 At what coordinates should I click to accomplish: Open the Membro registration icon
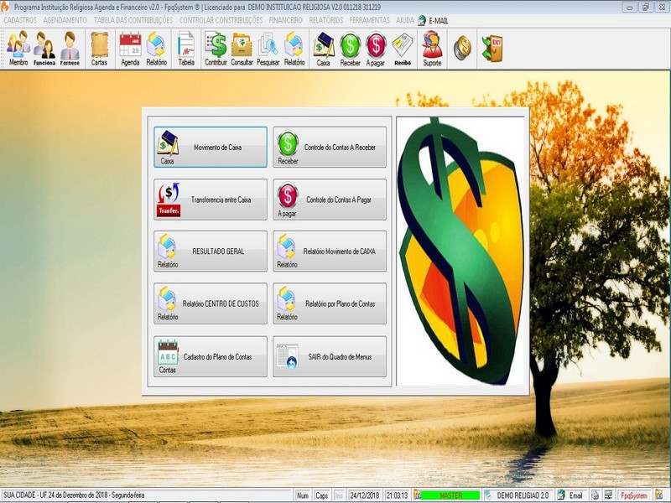coord(18,49)
